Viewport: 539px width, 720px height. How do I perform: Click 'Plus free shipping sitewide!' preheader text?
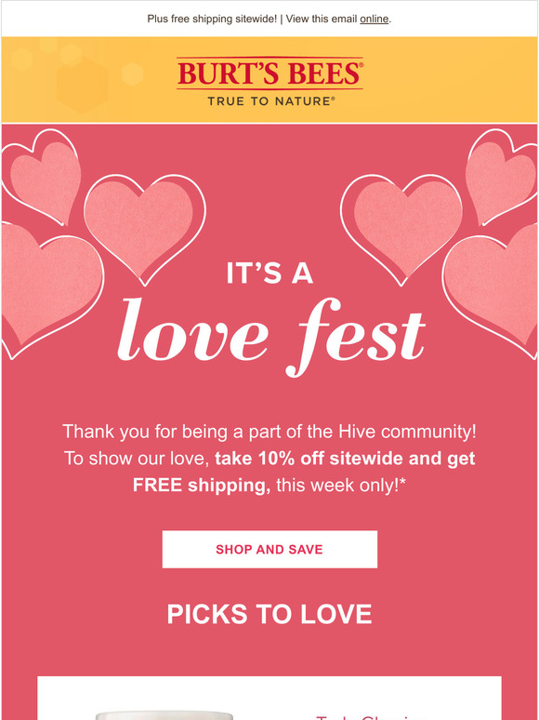click(212, 19)
